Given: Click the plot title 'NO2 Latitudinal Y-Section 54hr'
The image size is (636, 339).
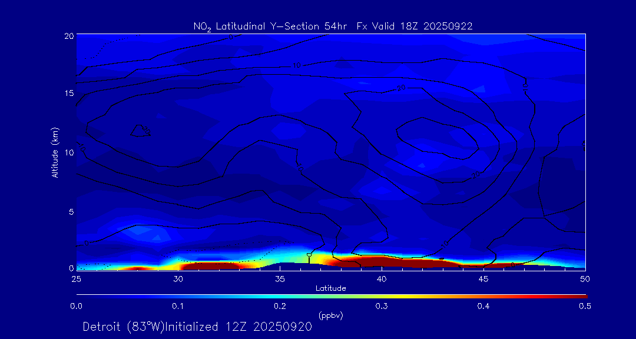Looking at the screenshot, I should click(x=270, y=26).
